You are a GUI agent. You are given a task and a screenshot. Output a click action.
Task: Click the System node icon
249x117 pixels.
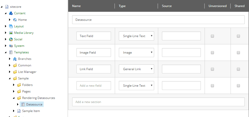click(x=11, y=46)
